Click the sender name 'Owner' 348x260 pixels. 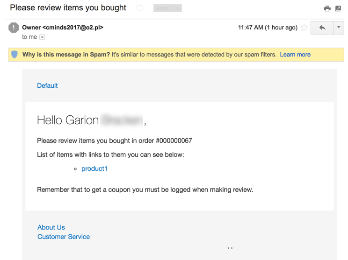[x=31, y=28]
